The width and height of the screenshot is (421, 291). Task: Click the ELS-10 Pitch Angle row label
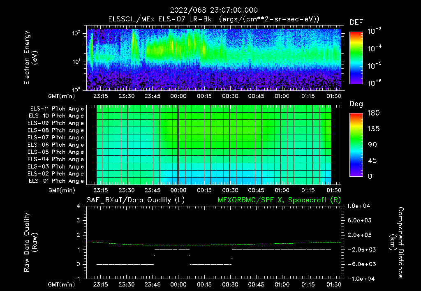[56, 116]
